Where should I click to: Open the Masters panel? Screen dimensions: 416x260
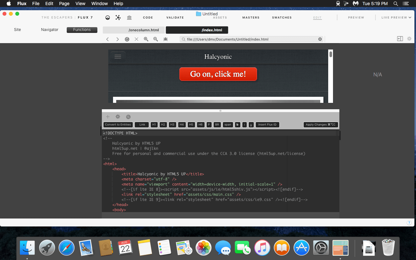(251, 18)
